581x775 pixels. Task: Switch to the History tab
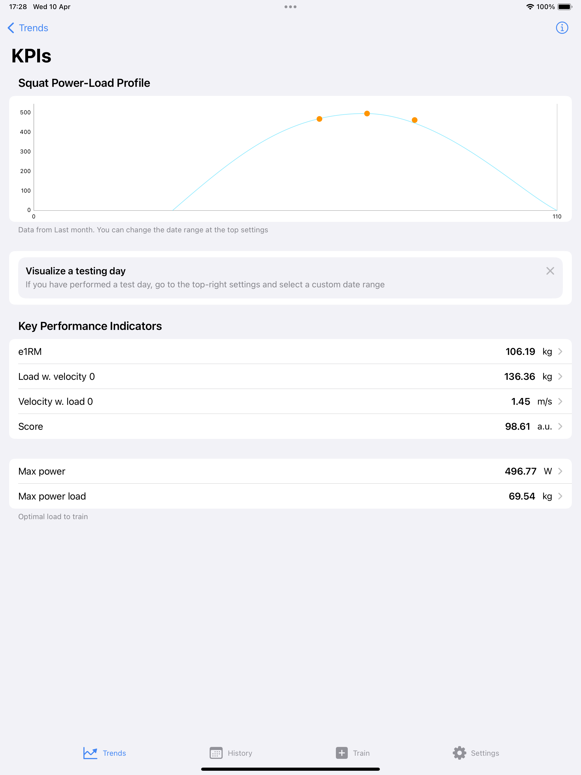[x=240, y=753]
